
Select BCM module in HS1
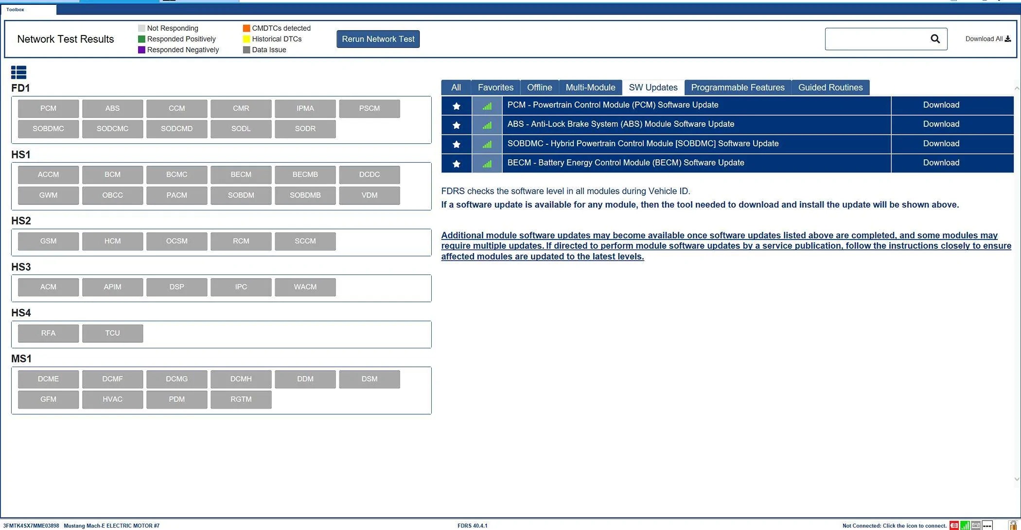(112, 174)
